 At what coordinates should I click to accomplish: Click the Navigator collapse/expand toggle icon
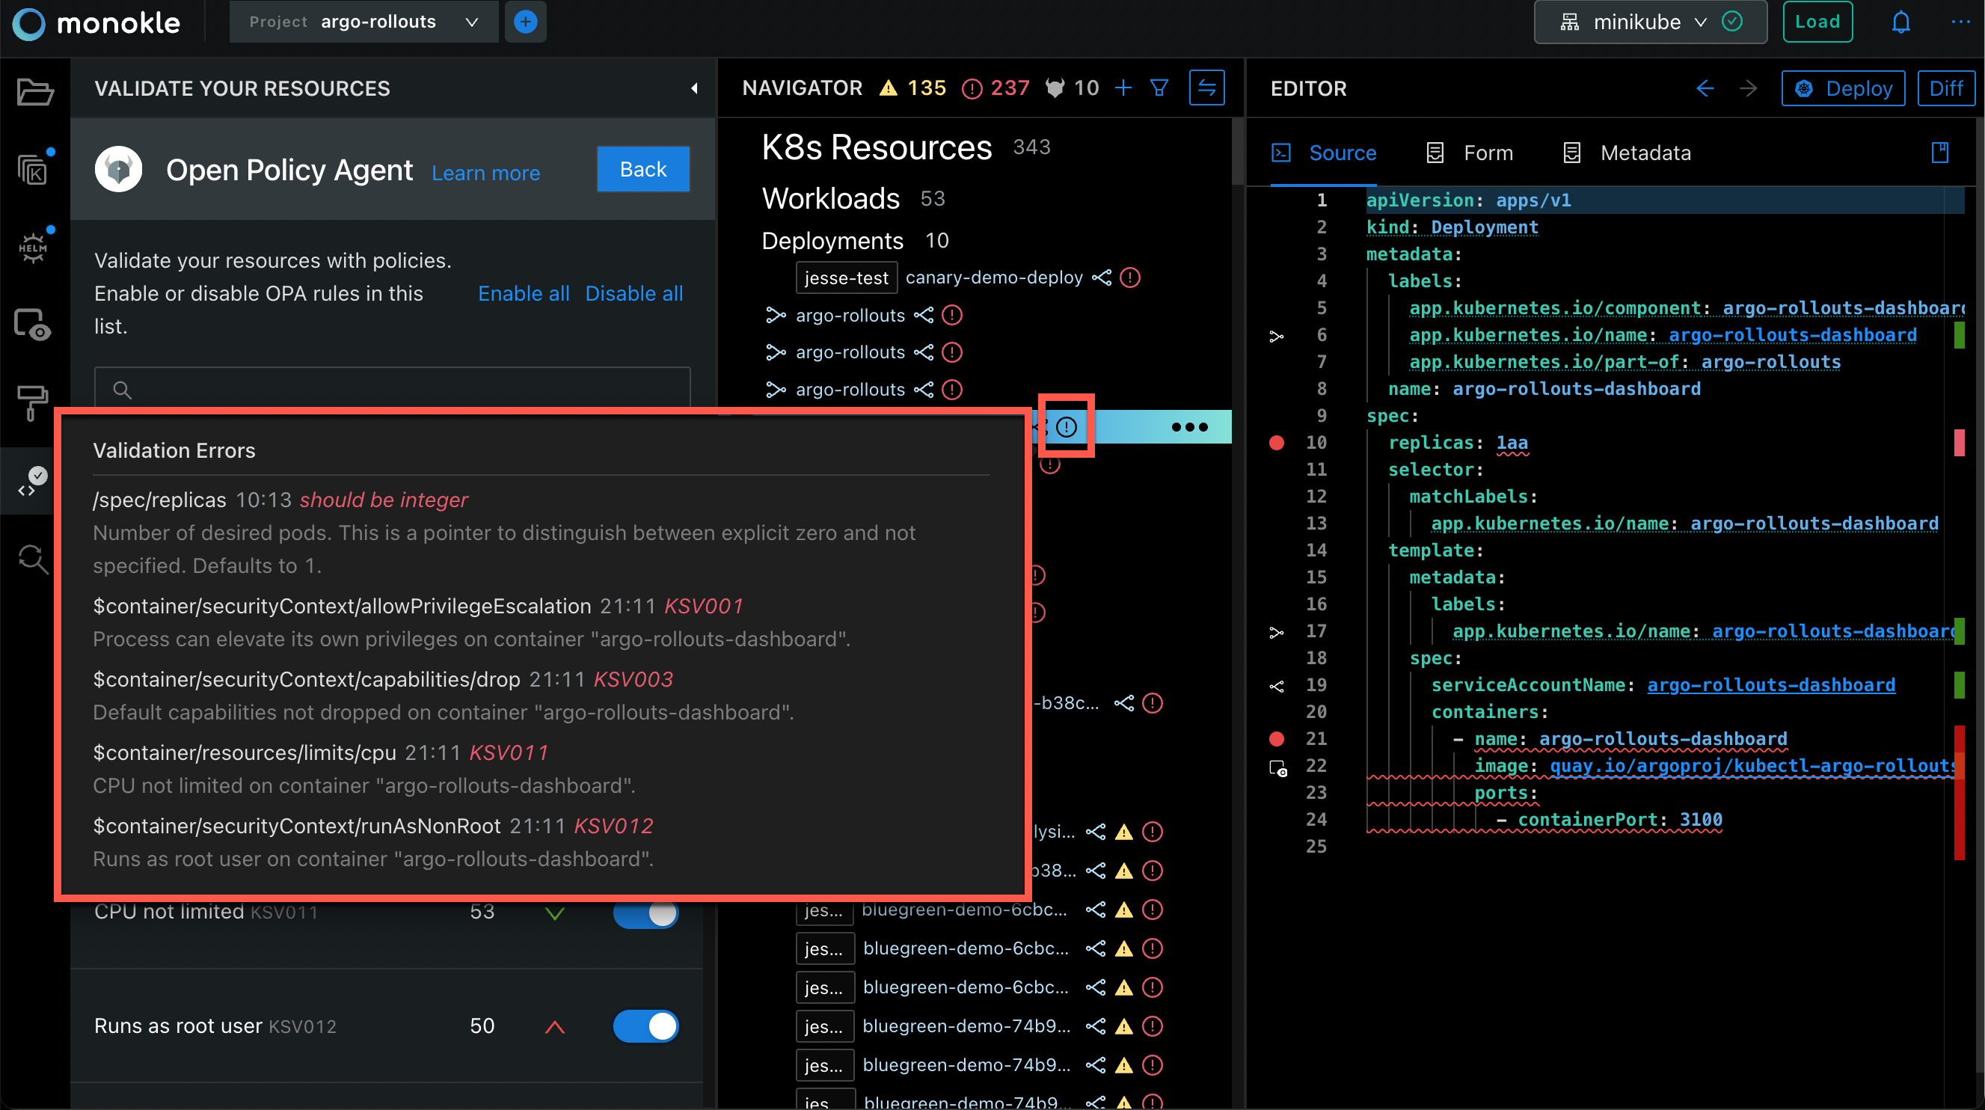(x=1206, y=88)
